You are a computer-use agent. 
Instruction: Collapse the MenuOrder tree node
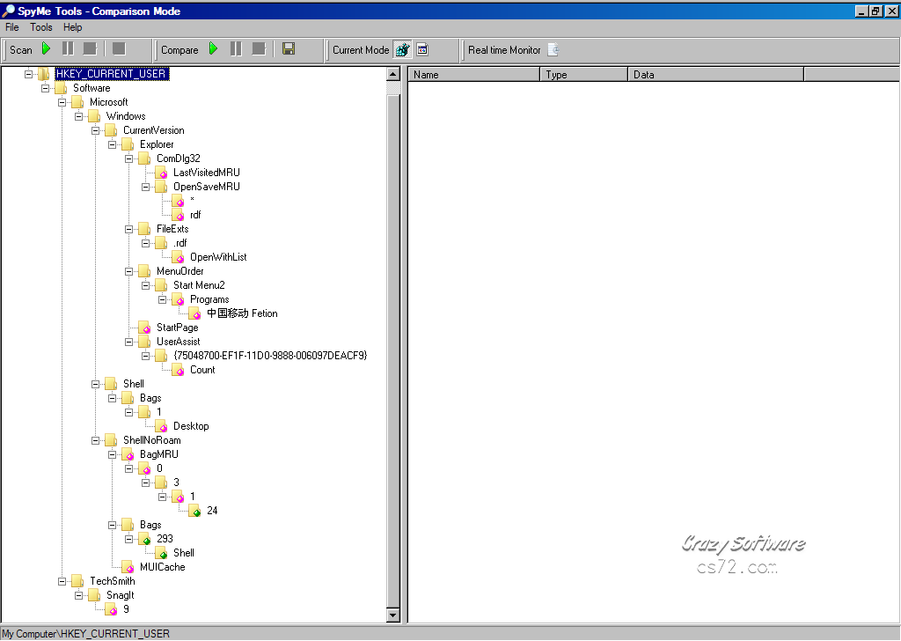(x=128, y=271)
